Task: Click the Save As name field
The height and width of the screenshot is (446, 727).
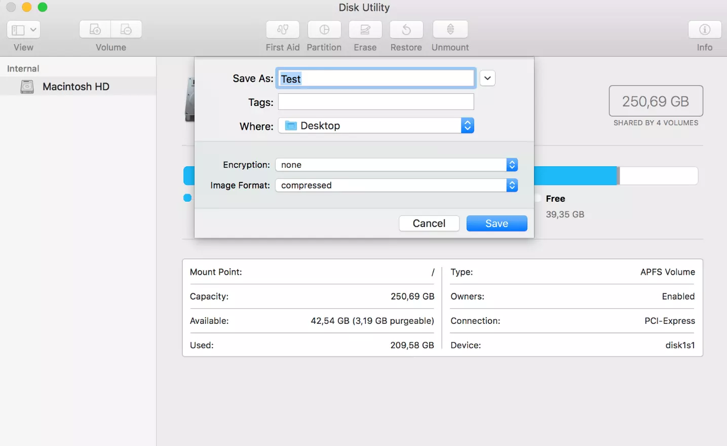Action: point(376,79)
